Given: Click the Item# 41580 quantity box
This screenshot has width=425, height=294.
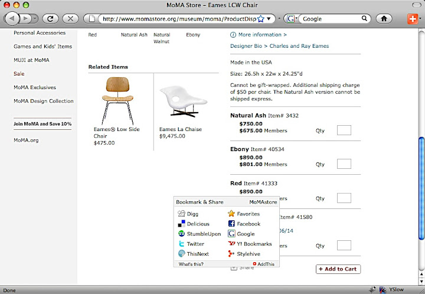Looking at the screenshot, I should 344,245.
